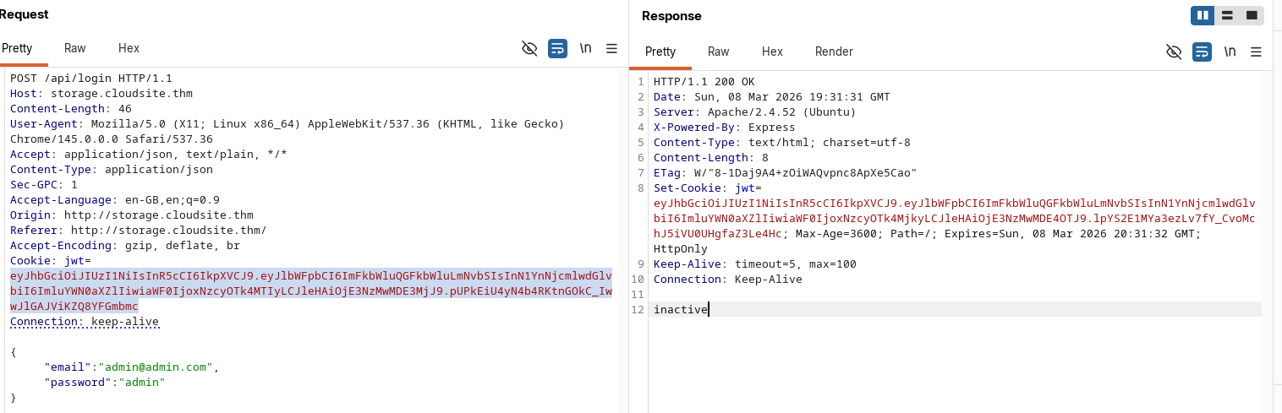
Task: Open the Response Render tab
Action: point(834,52)
